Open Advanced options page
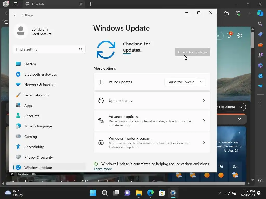 point(152,121)
